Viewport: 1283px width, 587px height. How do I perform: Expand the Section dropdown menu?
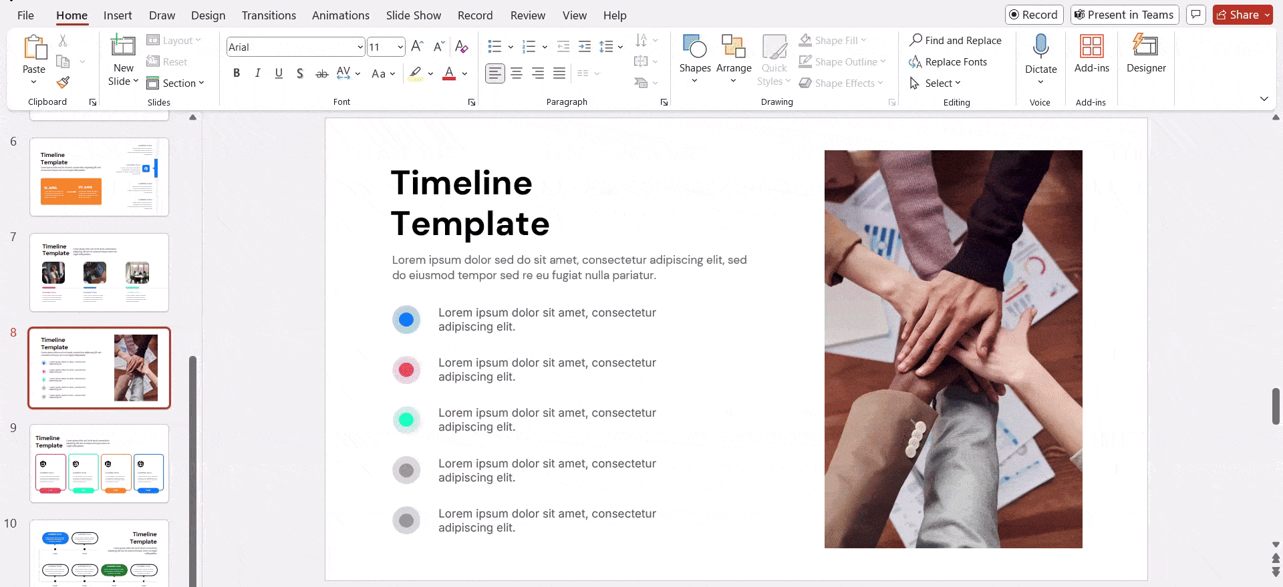(x=176, y=83)
